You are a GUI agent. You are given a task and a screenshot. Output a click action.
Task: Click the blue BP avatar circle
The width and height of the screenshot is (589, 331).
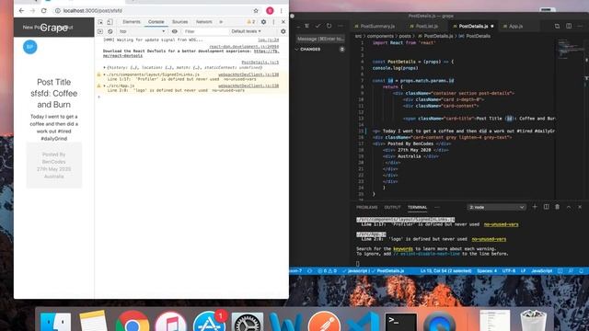[30, 47]
